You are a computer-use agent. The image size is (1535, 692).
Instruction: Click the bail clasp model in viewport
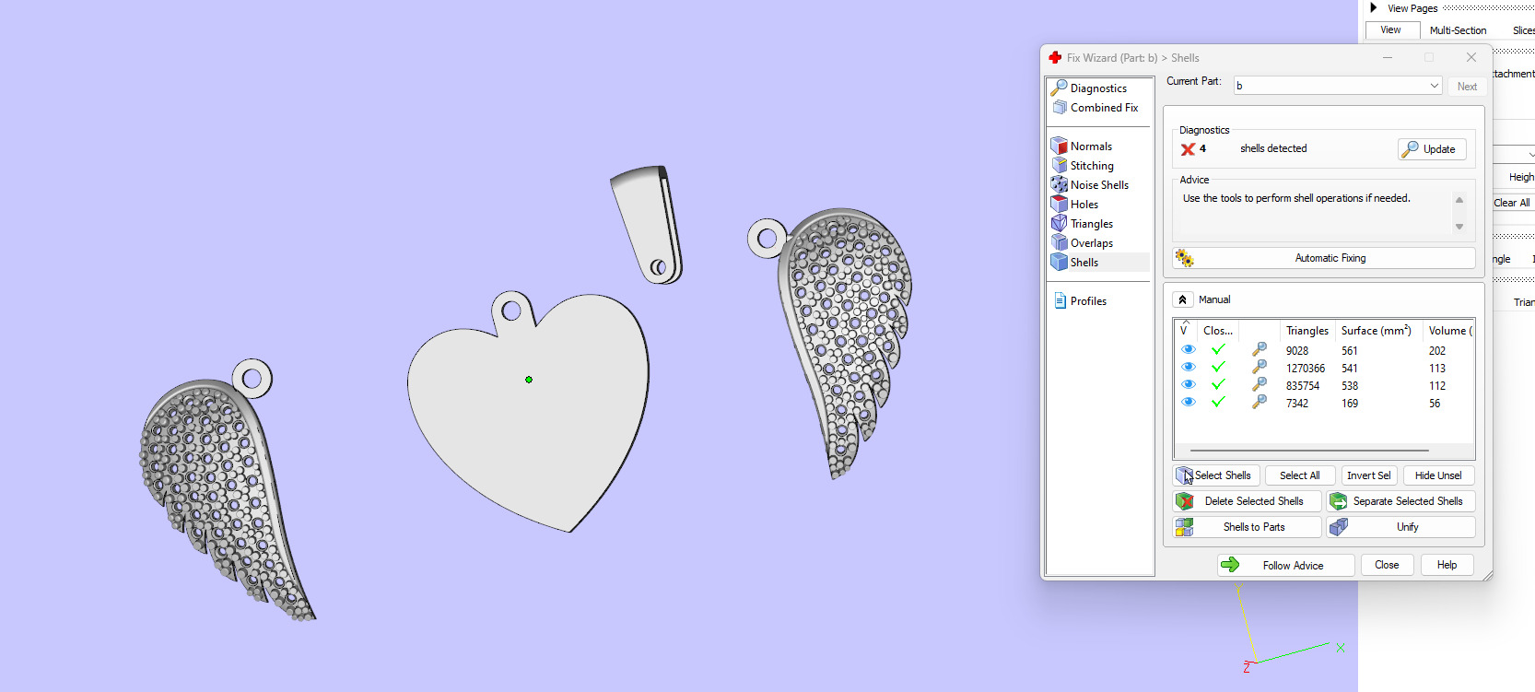click(x=649, y=224)
